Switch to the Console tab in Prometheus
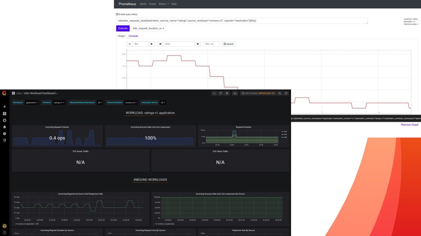This screenshot has width=421, height=236. 133,36
